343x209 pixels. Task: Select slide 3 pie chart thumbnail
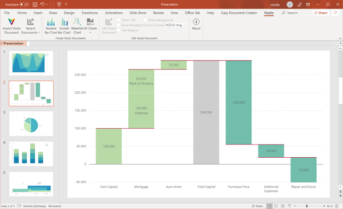click(31, 124)
